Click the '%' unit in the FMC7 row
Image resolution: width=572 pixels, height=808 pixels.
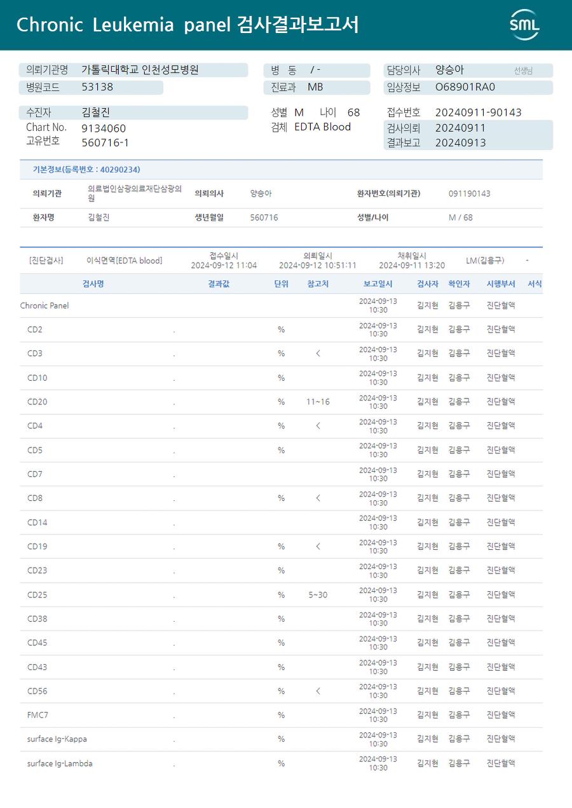[x=281, y=715]
